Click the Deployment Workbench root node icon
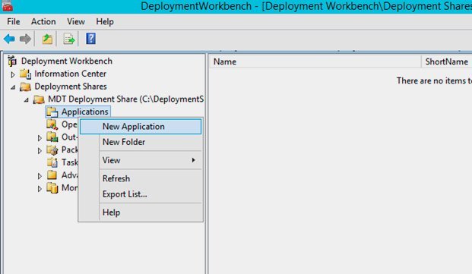Screen dimensions: 472x274 12,61
